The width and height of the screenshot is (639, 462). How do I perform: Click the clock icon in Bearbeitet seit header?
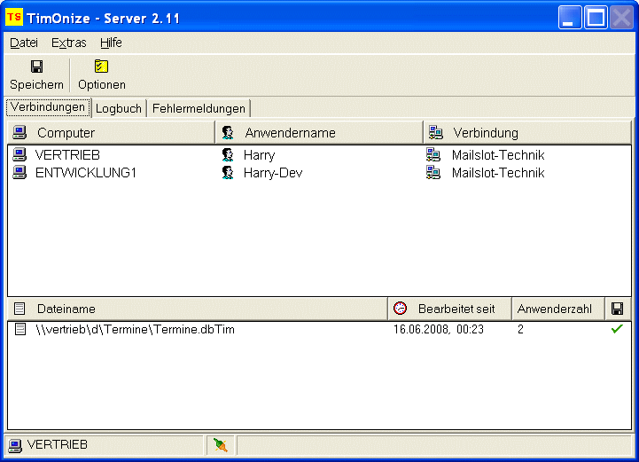(400, 309)
